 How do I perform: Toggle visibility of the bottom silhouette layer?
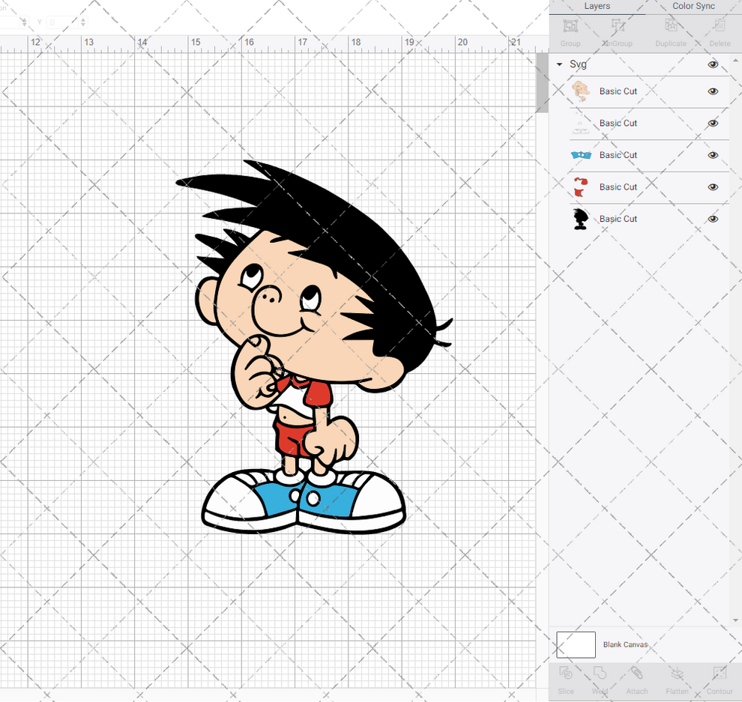coord(713,219)
